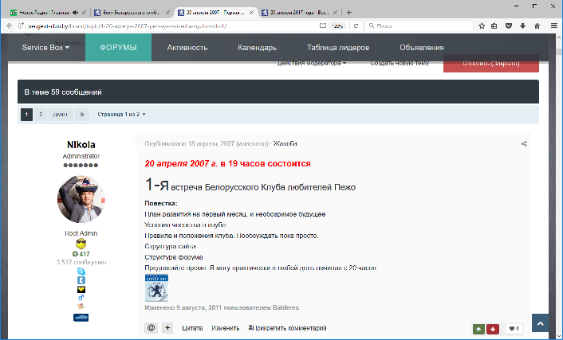Click the @ mention button under the post

(152, 328)
